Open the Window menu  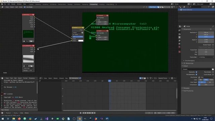19,4
